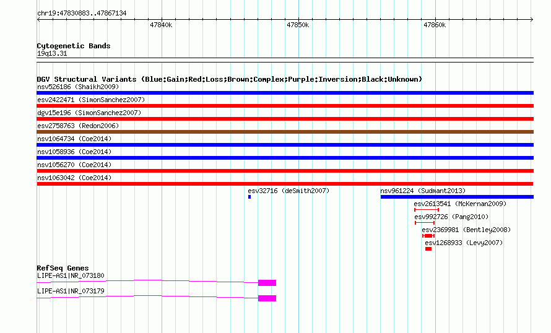This screenshot has width=551, height=333.
Task: Open the dgv15e196 (SimonSanchez2007) label
Action: point(89,113)
